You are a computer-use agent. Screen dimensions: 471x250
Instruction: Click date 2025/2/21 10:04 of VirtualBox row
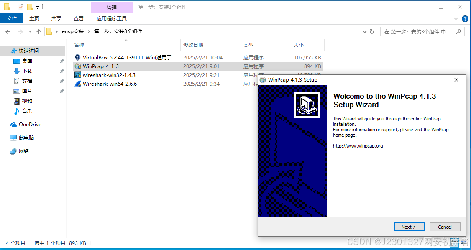click(x=203, y=57)
